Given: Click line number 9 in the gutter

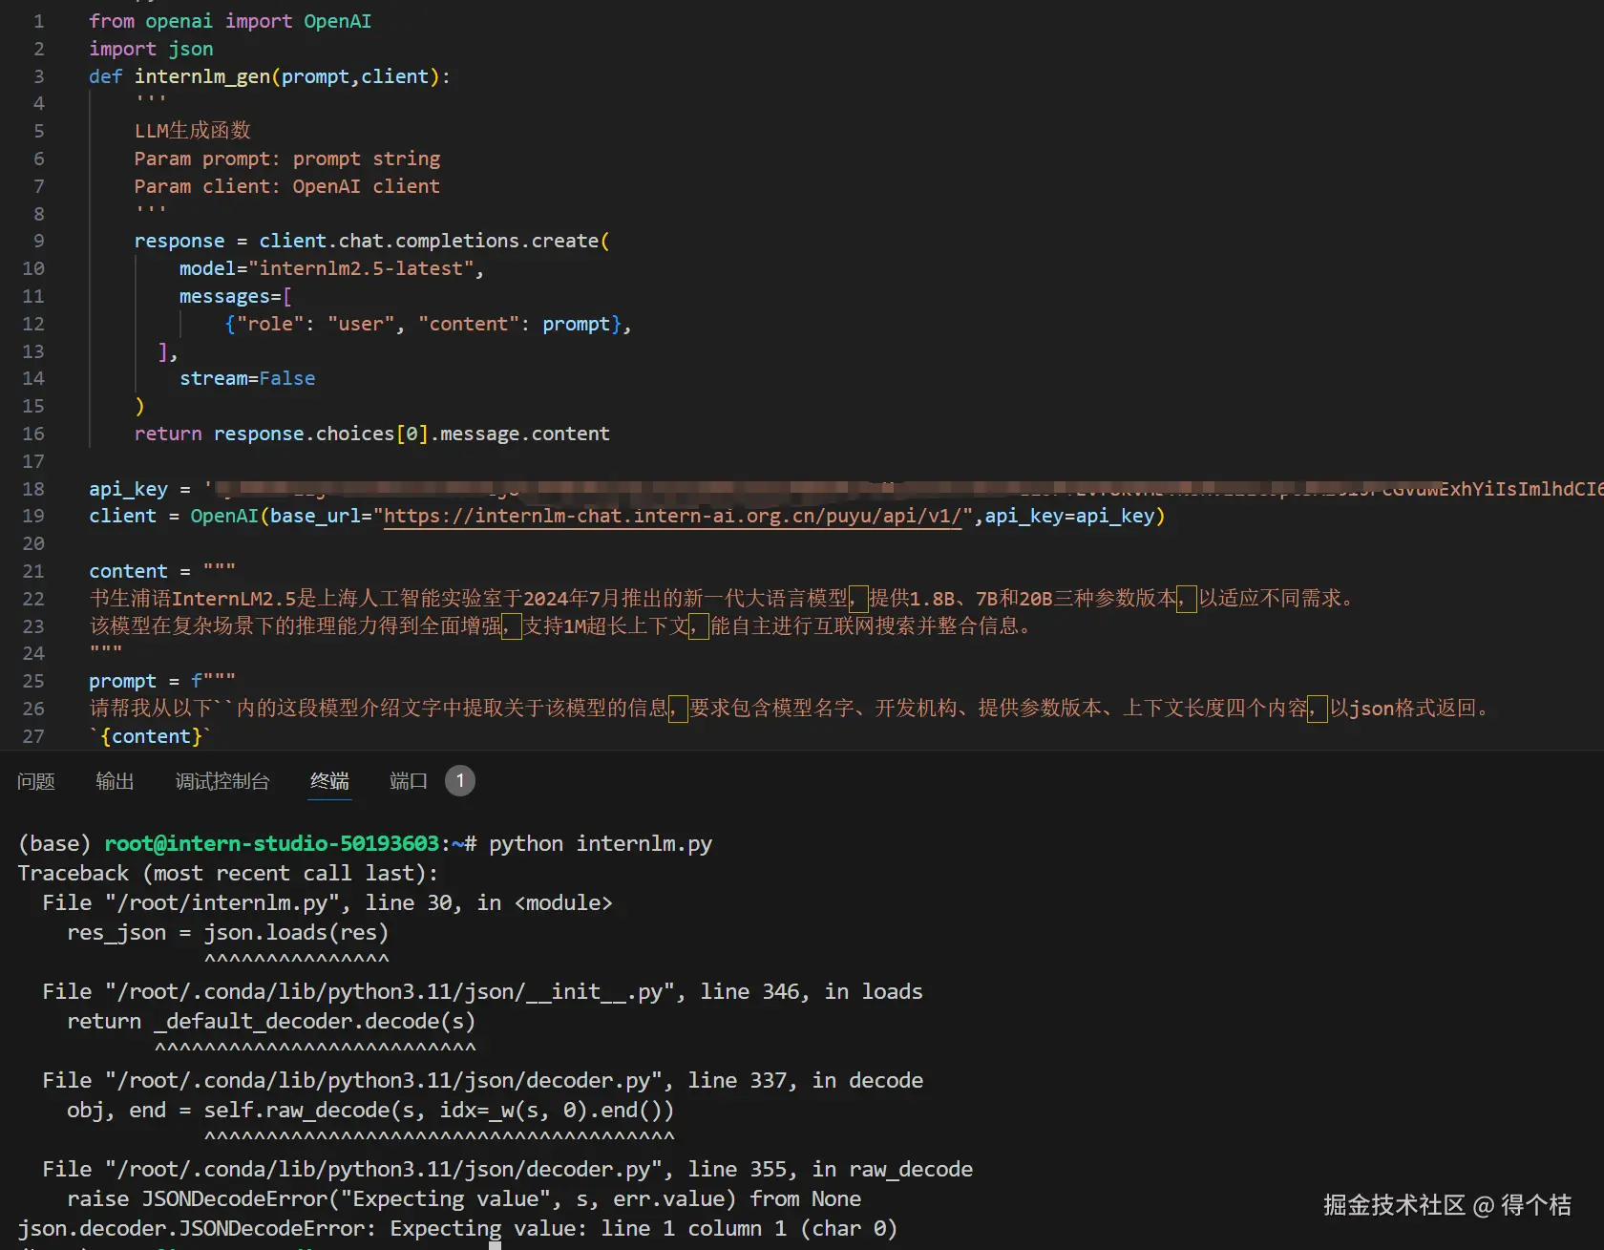Looking at the screenshot, I should pyautogui.click(x=39, y=241).
